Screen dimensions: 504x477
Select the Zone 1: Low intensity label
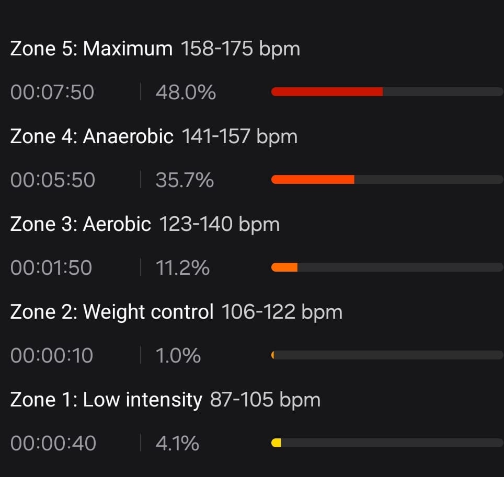click(x=106, y=400)
